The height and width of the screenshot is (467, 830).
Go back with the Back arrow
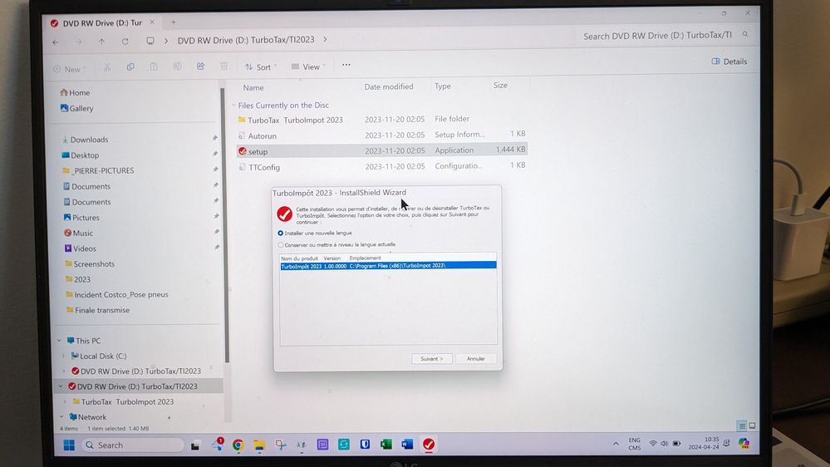pyautogui.click(x=56, y=42)
